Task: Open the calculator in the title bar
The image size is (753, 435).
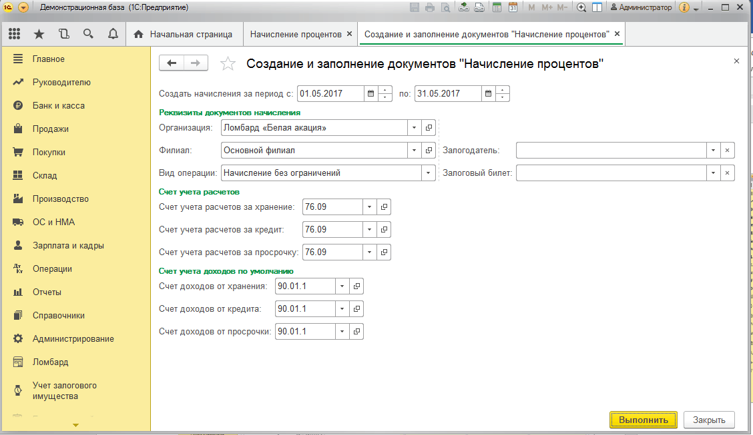Action: 497,7
